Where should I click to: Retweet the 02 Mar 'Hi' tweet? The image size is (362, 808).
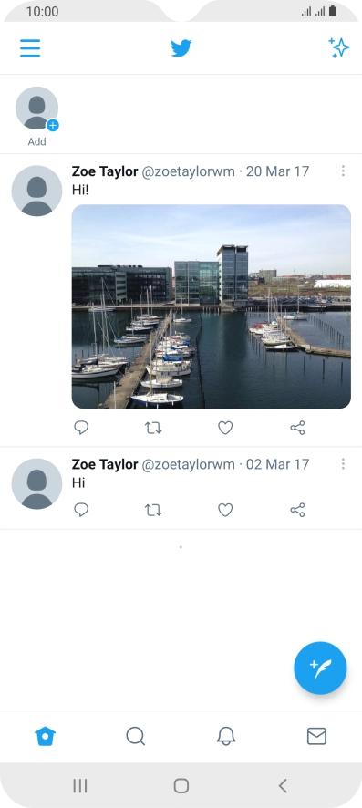tap(153, 510)
